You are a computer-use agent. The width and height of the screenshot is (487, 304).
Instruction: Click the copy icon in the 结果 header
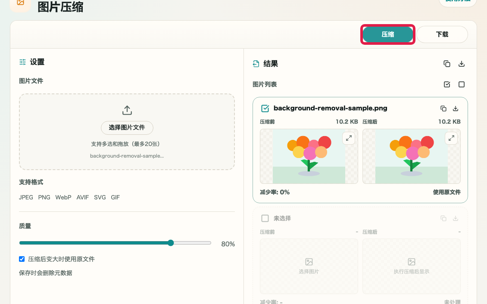(x=446, y=64)
